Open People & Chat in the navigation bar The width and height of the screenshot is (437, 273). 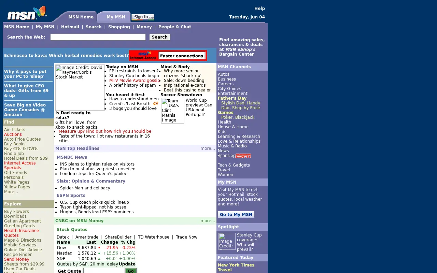click(x=175, y=27)
